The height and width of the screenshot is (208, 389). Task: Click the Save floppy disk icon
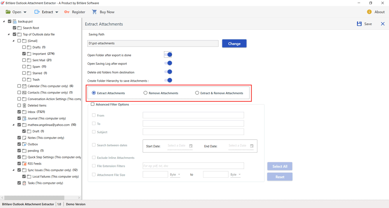tap(359, 24)
